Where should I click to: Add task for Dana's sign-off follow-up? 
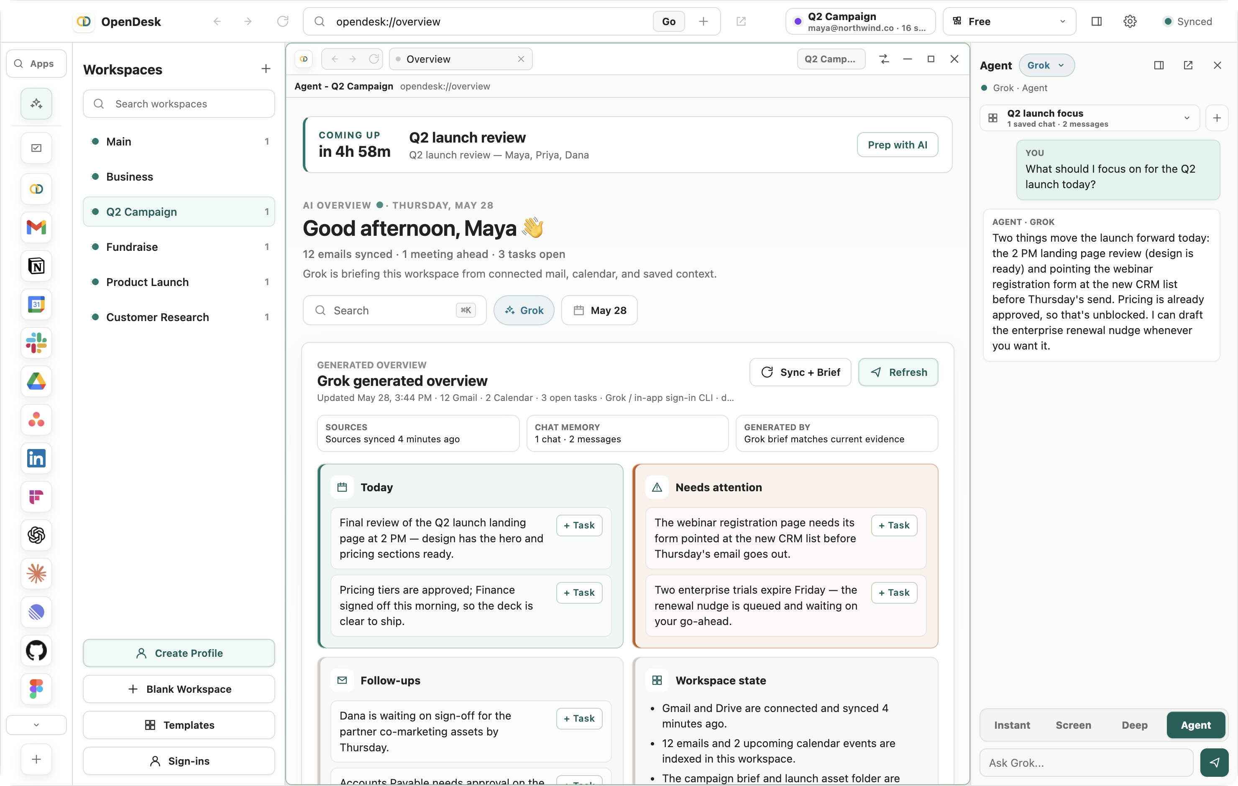point(579,719)
